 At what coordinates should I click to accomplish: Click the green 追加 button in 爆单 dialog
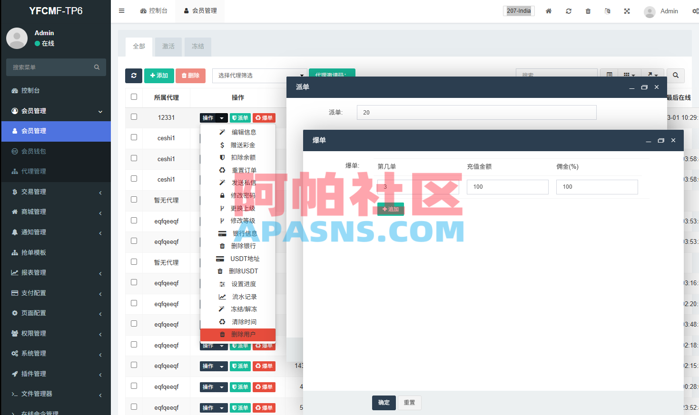(x=391, y=209)
